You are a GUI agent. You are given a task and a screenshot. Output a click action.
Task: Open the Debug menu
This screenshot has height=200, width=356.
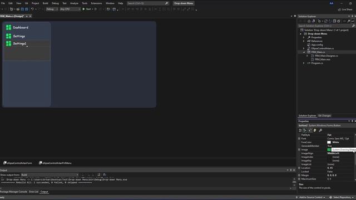coord(55,3)
